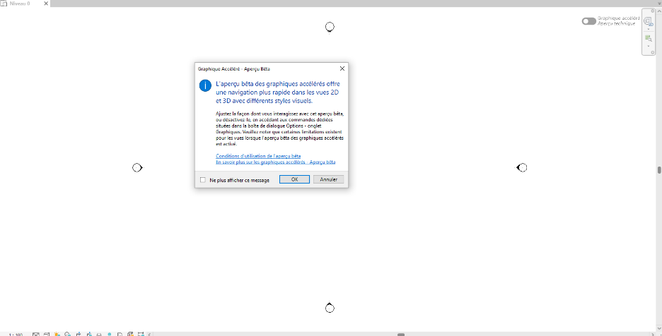Image resolution: width=662 pixels, height=336 pixels.
Task: Close the Graphique Accéléré dialog with X
Action: click(342, 68)
